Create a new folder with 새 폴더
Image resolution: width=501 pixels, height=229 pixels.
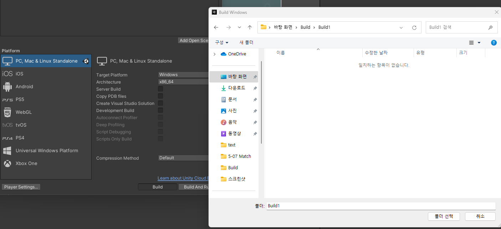(246, 43)
